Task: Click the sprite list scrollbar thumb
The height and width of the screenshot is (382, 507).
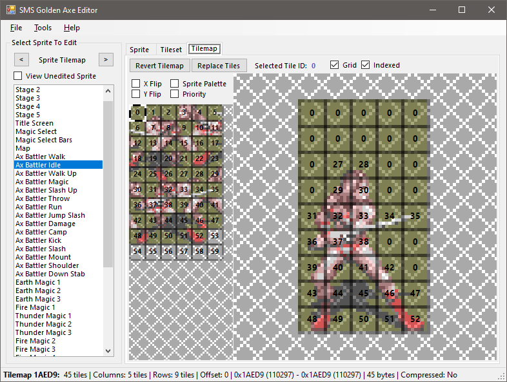Action: point(108,184)
